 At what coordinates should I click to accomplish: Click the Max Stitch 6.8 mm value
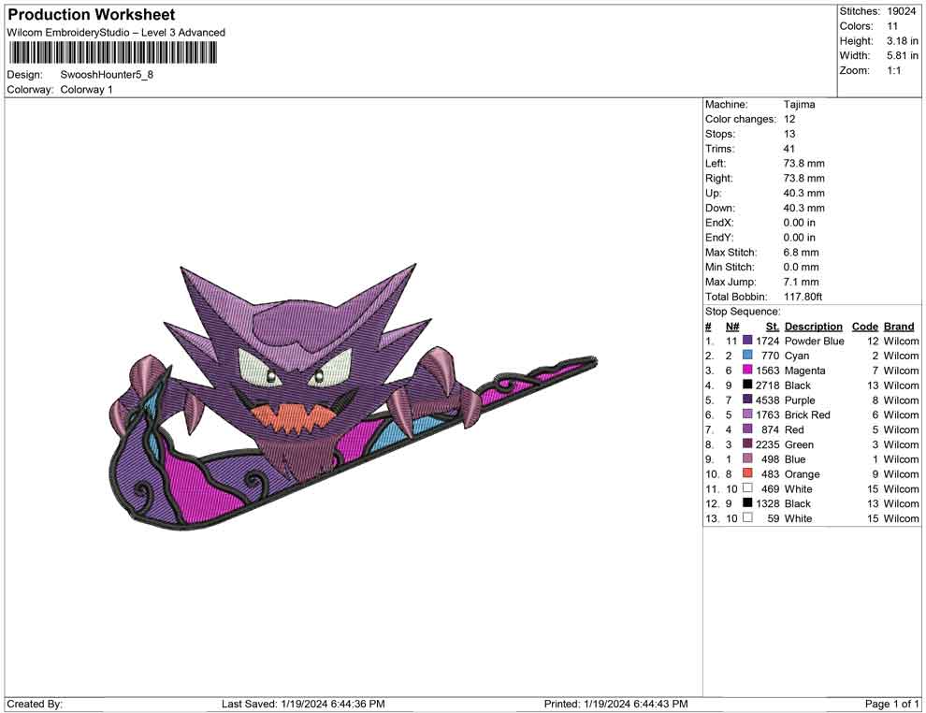(x=801, y=253)
